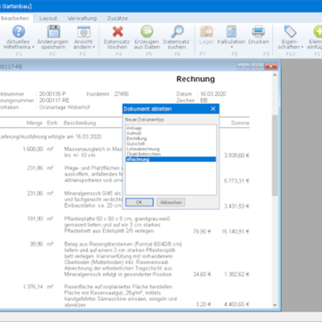Expand the Kalkulation dropdown arrow

click(x=232, y=47)
